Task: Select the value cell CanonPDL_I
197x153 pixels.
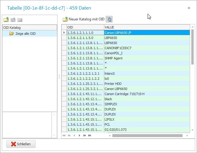Action: pos(147,53)
